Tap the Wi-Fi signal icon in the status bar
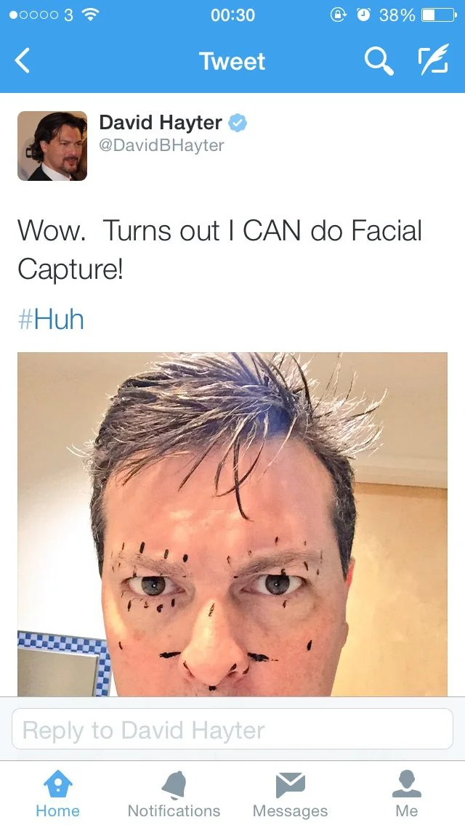 click(x=91, y=15)
